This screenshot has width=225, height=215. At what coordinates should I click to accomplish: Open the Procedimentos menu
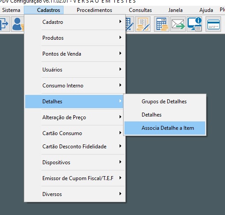click(94, 10)
